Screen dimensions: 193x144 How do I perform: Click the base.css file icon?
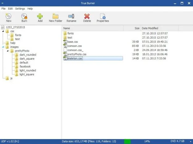(65, 42)
